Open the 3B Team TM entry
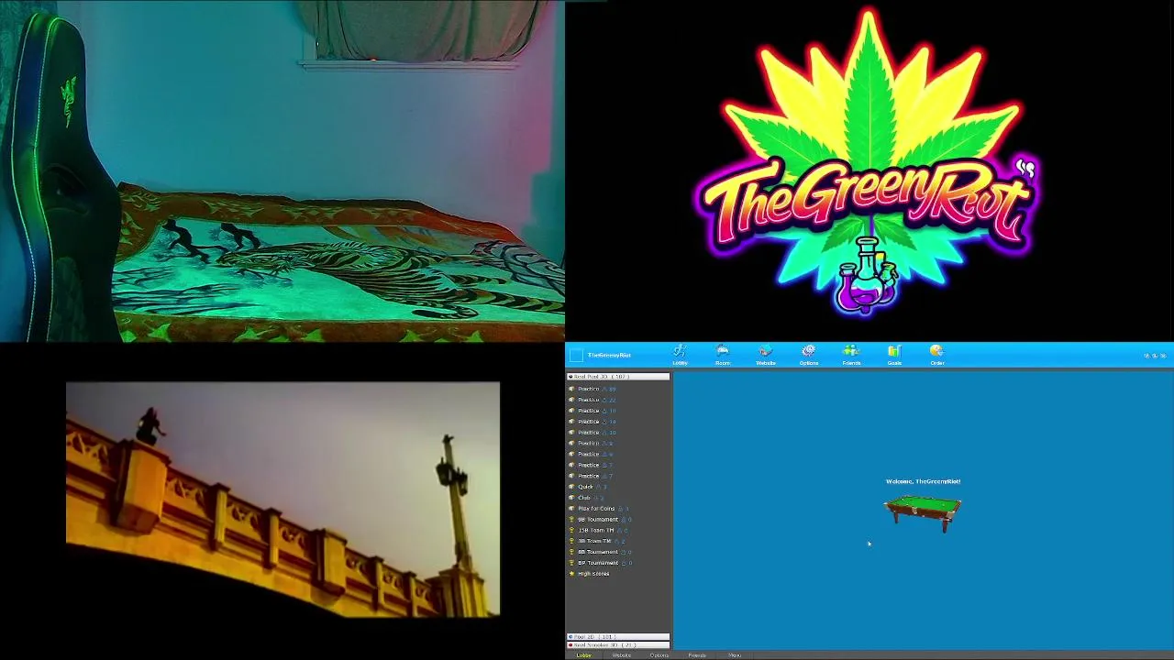 pyautogui.click(x=596, y=541)
